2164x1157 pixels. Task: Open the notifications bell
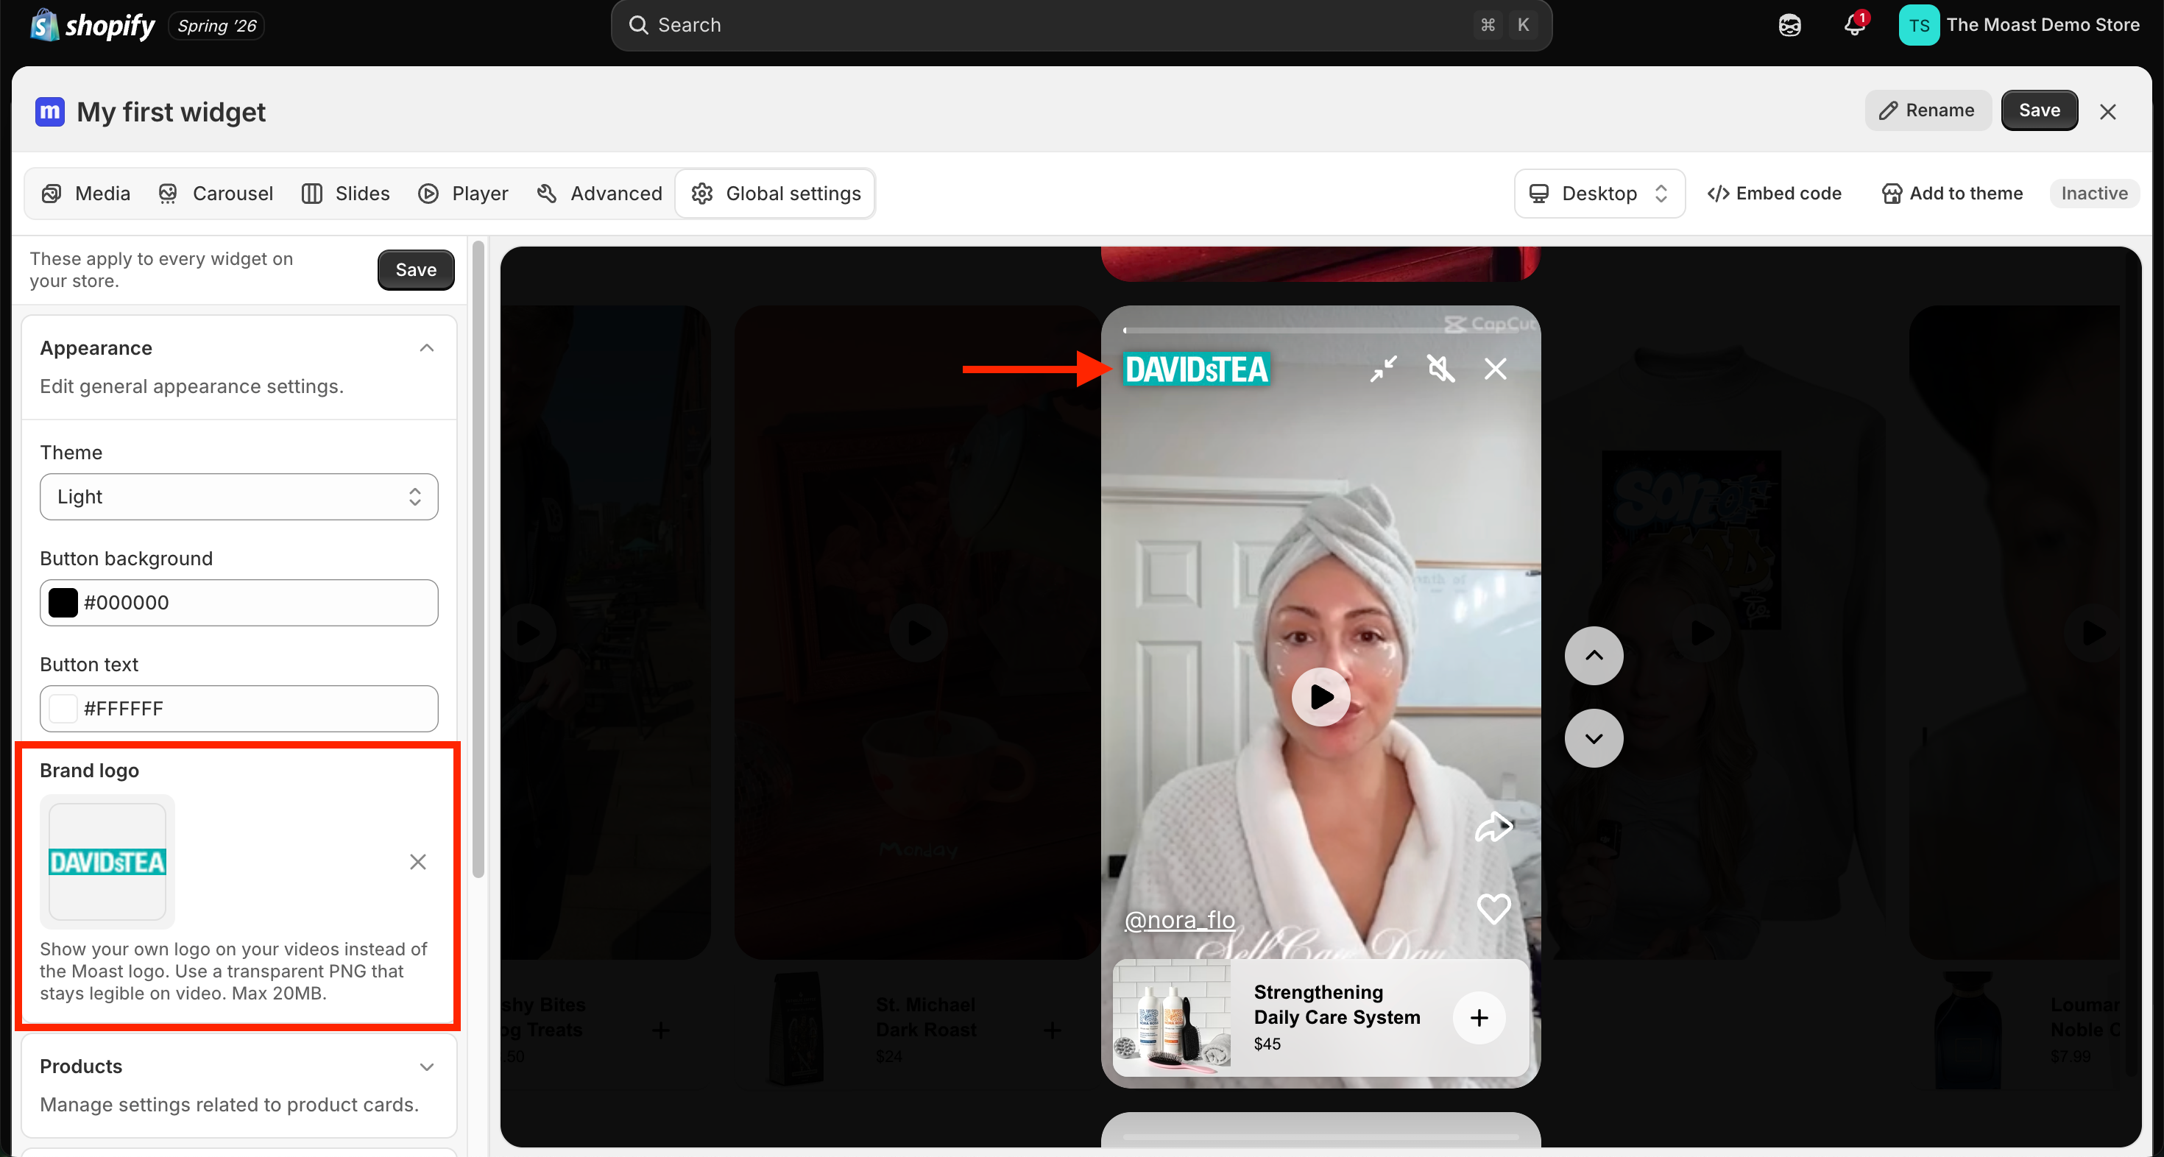pos(1855,24)
